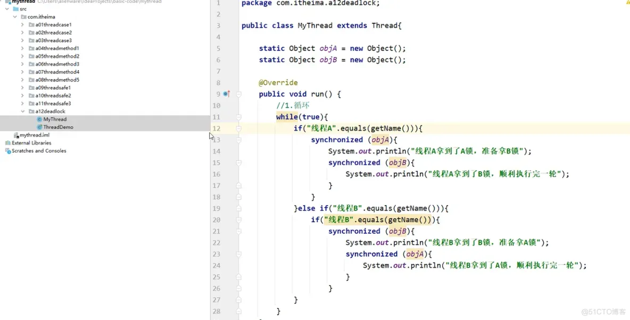Fold the synchronized (objB) block at line 21
The height and width of the screenshot is (320, 630).
coord(239,231)
